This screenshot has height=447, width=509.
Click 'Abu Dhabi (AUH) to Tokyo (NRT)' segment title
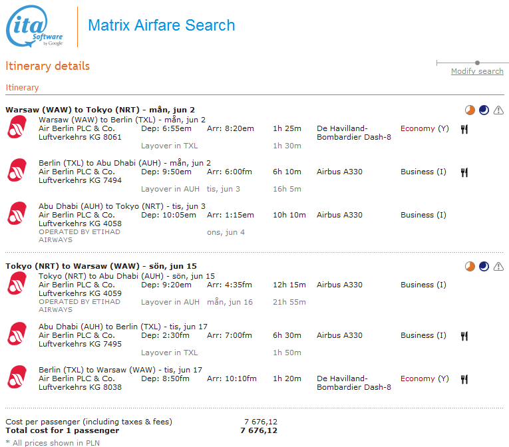[101, 206]
